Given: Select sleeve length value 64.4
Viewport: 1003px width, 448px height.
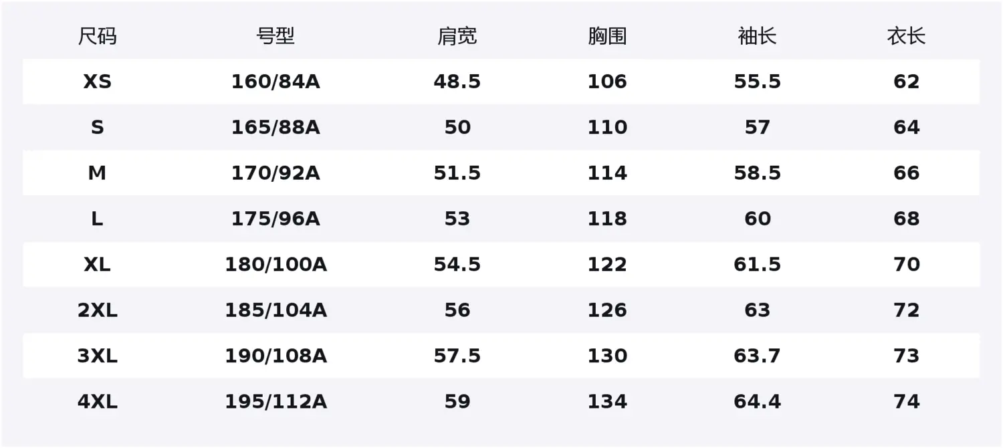Looking at the screenshot, I should tap(757, 402).
